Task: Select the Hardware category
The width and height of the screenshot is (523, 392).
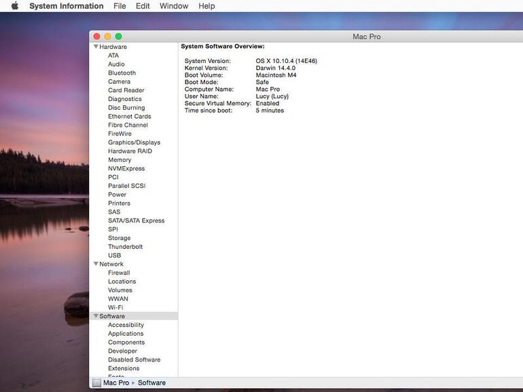Action: 113,47
